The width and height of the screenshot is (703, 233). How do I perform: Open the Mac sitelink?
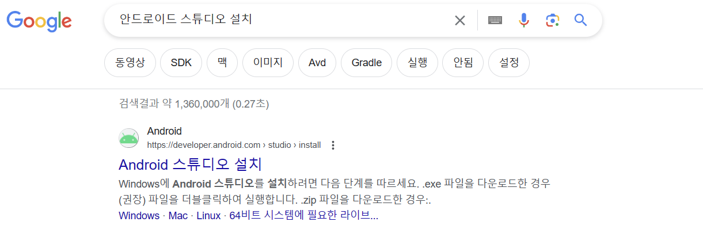click(x=178, y=216)
